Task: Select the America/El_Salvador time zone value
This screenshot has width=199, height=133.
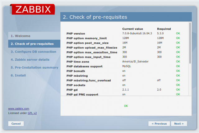Action: 135,62
